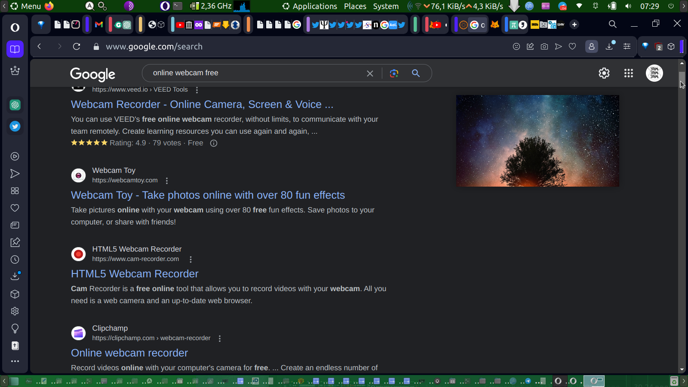Image resolution: width=688 pixels, height=387 pixels.
Task: Open the Easy Setup panel
Action: pos(627,46)
